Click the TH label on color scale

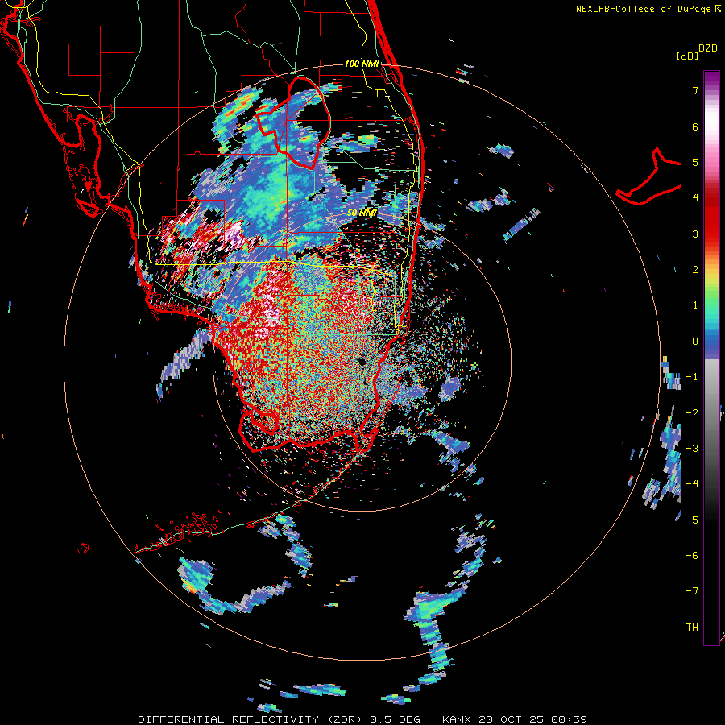tap(692, 628)
